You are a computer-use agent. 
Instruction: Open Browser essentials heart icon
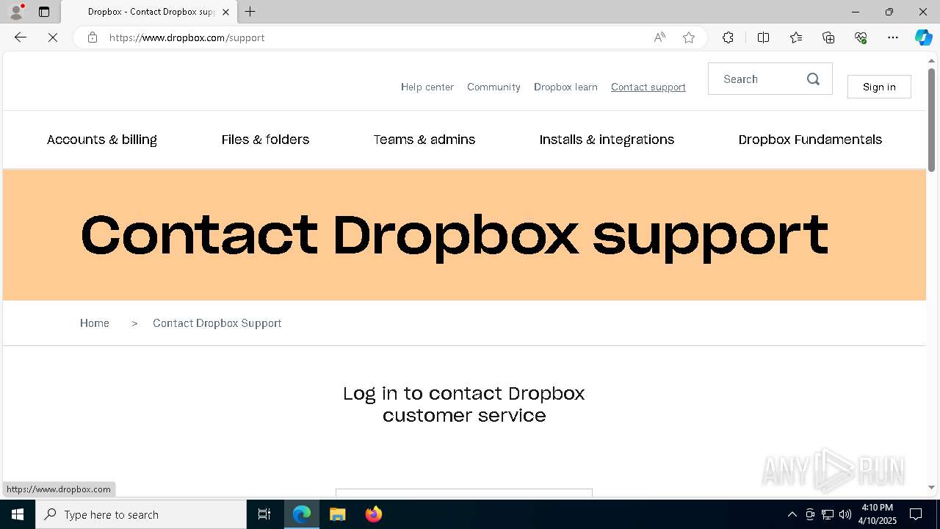pos(861,37)
